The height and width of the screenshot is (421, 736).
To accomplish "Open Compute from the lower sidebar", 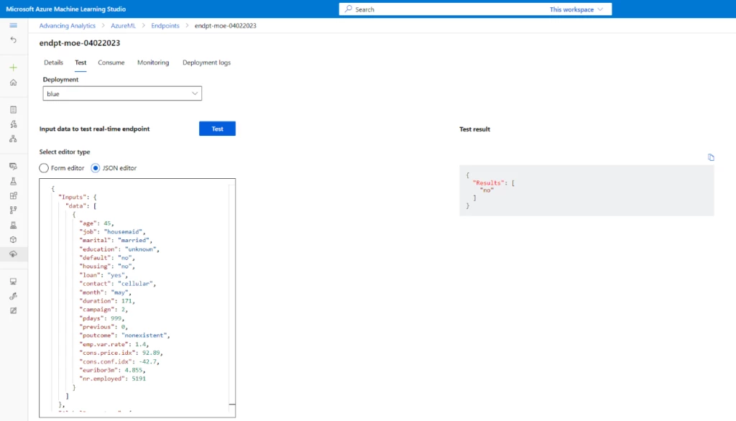I will click(x=14, y=280).
